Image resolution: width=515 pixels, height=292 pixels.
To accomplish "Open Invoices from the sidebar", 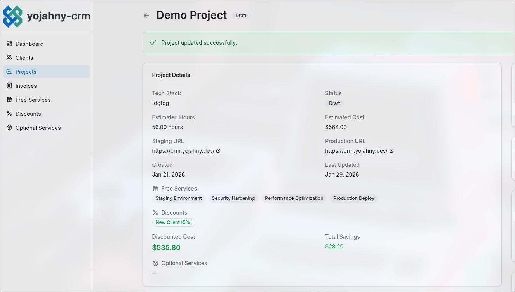I will click(46, 86).
